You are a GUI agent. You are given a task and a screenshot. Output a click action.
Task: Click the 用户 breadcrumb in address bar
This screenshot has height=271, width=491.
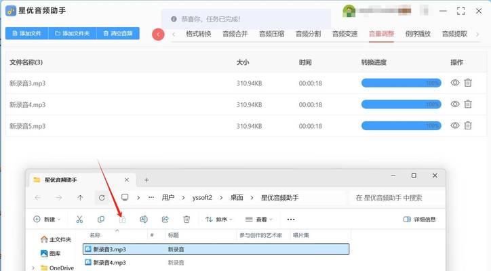tap(168, 197)
